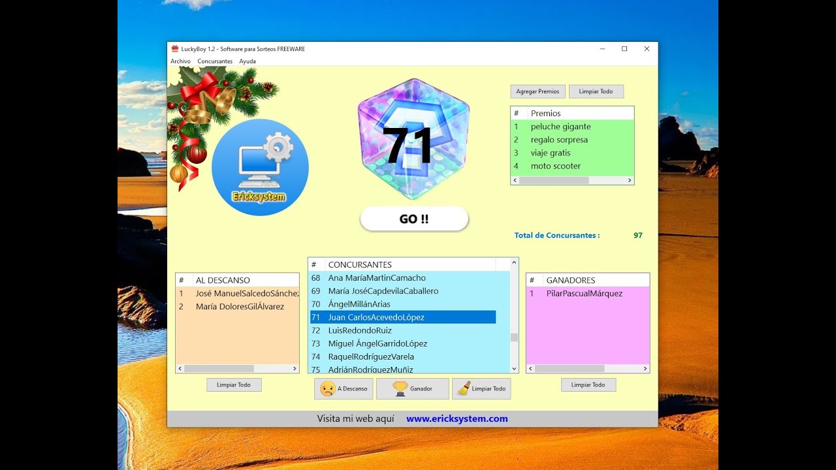Click the CONCURSANTES column header
Screen dimensions: 836x470
coord(410,264)
